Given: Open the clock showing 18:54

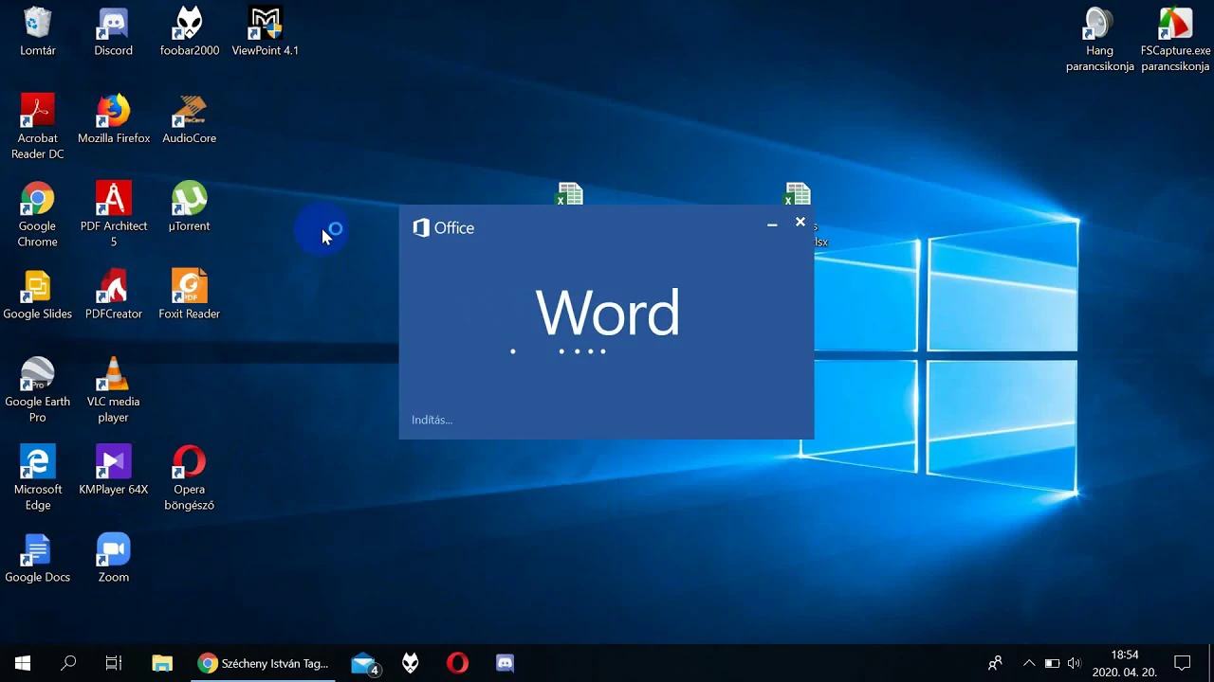Looking at the screenshot, I should click(1124, 663).
